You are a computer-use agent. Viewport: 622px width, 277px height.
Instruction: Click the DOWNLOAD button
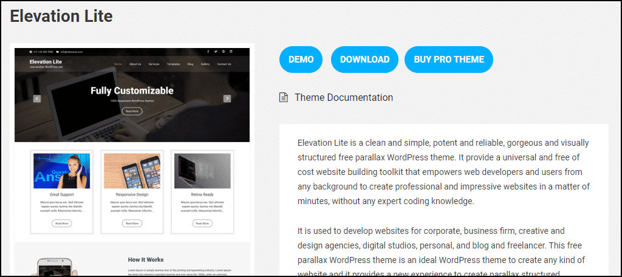click(364, 60)
